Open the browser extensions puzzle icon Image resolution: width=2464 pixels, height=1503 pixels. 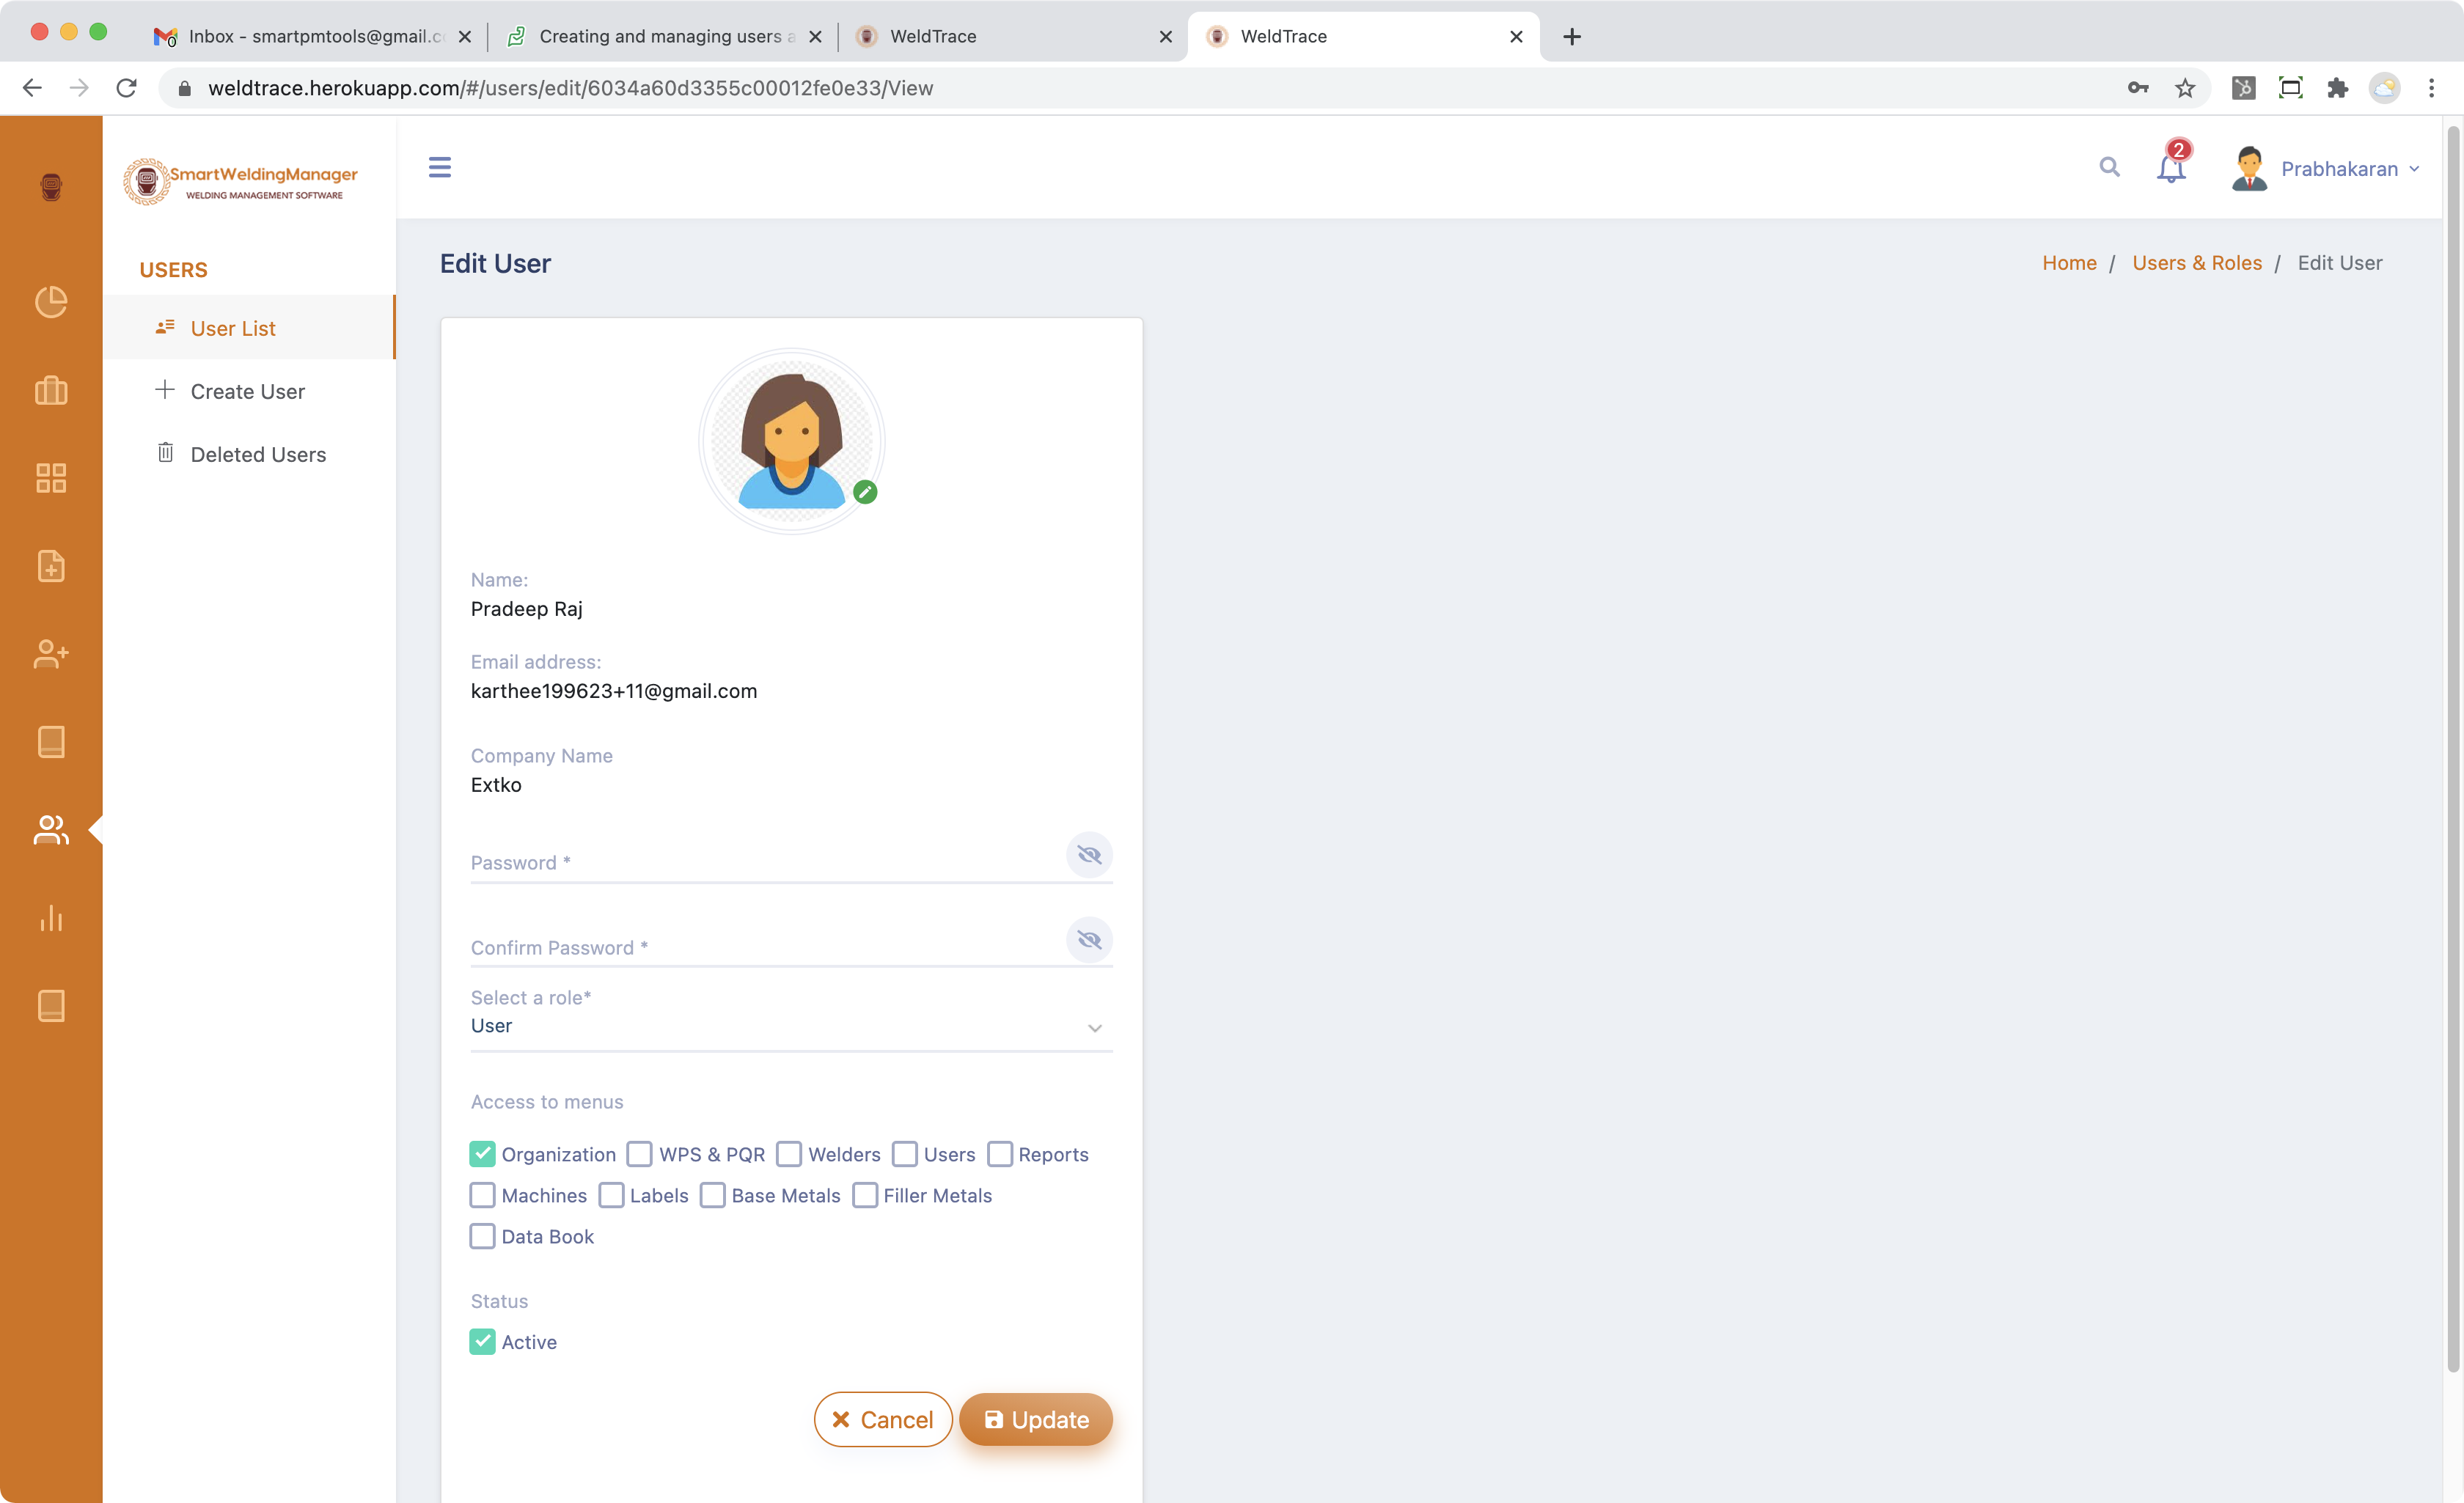click(2338, 88)
